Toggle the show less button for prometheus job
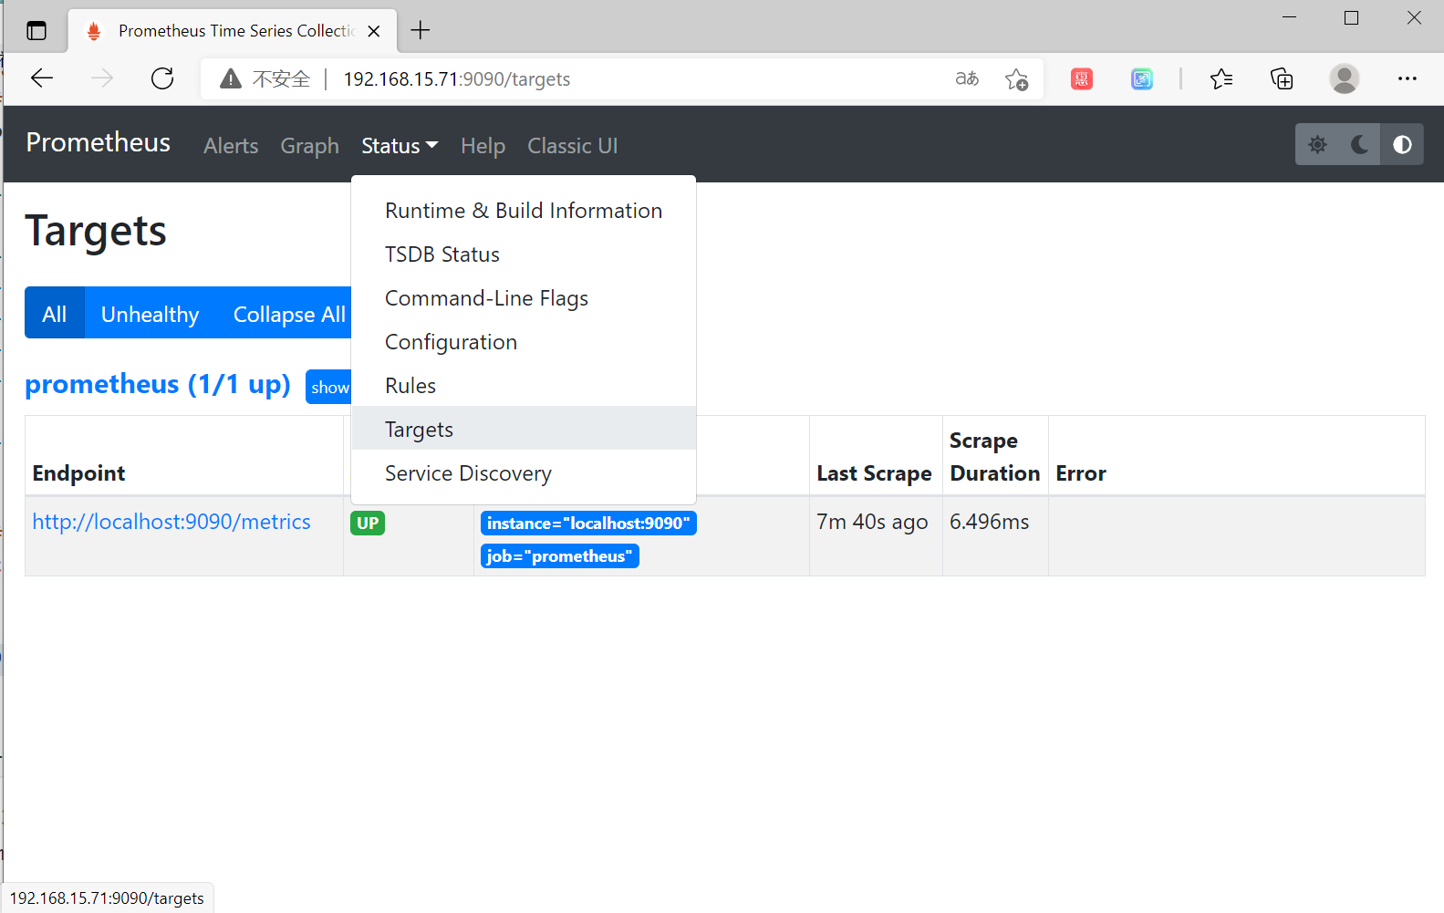The image size is (1444, 913). [329, 387]
